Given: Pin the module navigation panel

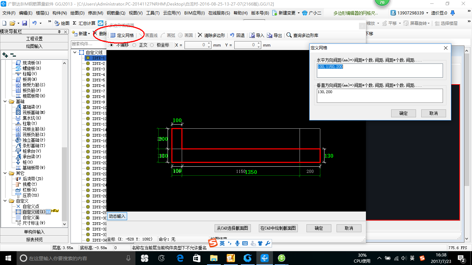Looking at the screenshot, I should pyautogui.click(x=59, y=31).
